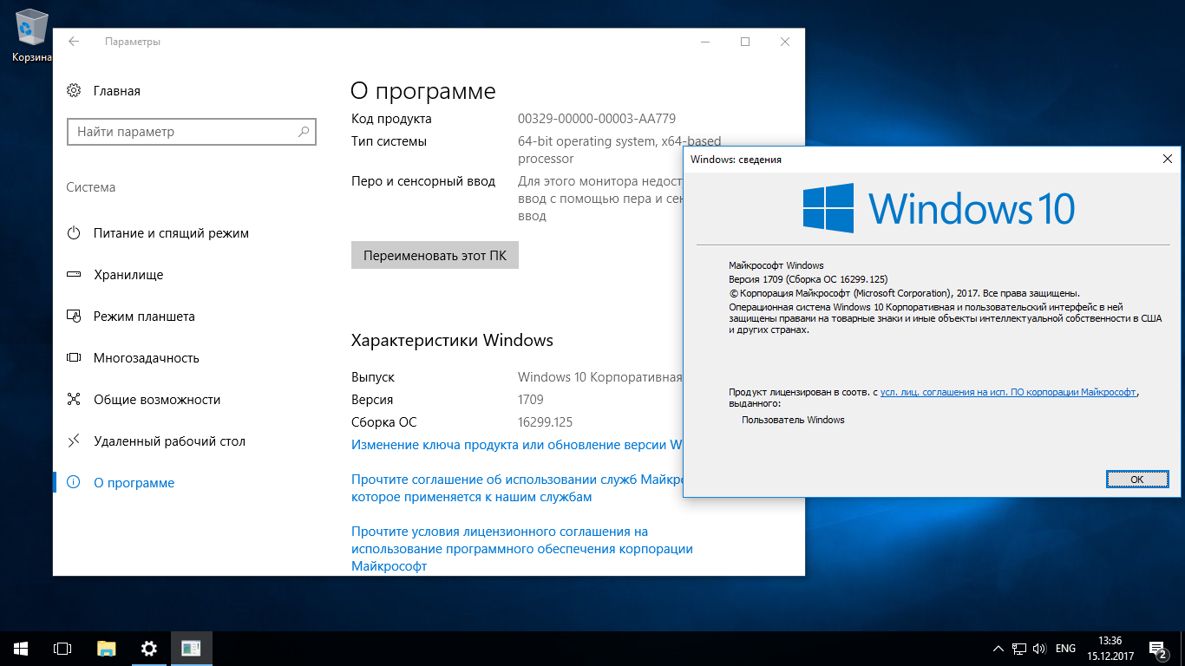
Task: Click the Shared experiences icon beside Общие возможности
Action: pos(74,400)
